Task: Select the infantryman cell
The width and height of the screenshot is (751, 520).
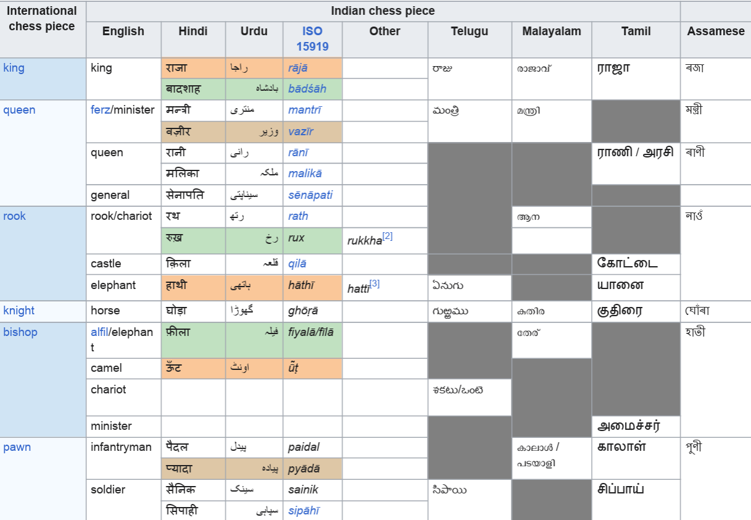Action: coord(123,458)
